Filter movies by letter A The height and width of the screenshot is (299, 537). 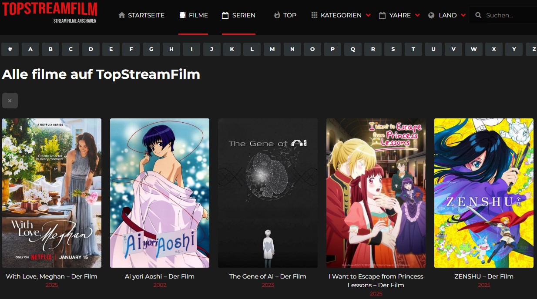[30, 49]
